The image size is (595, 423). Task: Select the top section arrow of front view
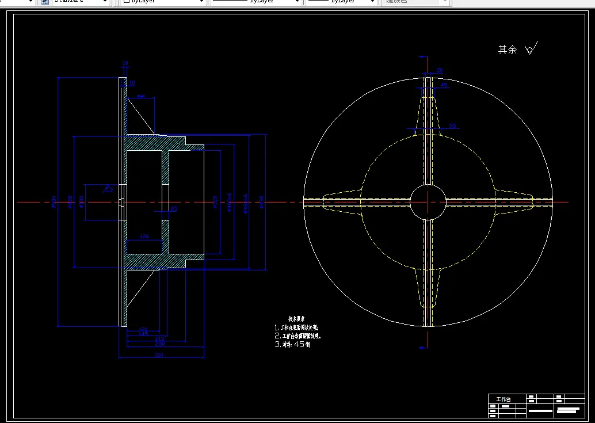[424, 58]
